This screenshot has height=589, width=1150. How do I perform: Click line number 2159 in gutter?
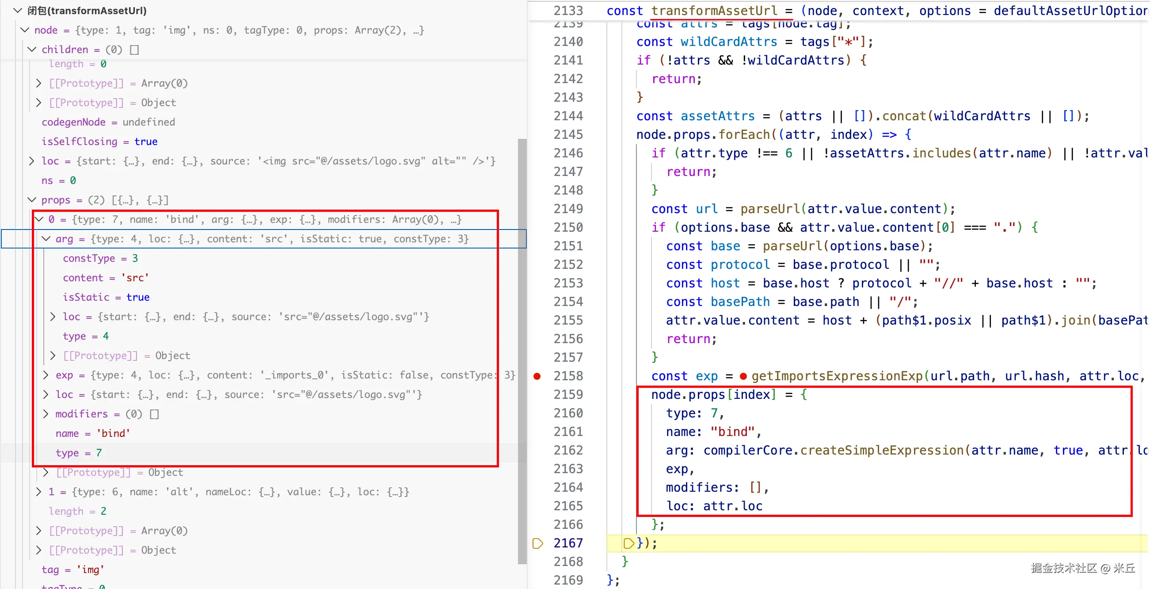568,395
